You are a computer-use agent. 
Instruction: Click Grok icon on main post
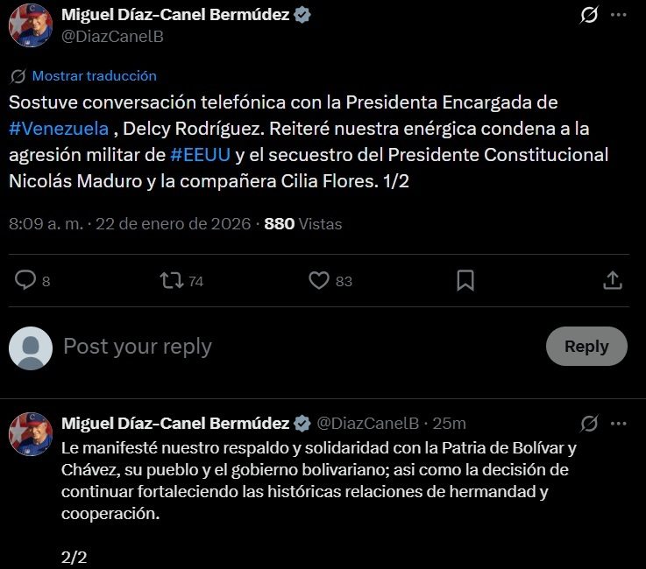[x=590, y=15]
